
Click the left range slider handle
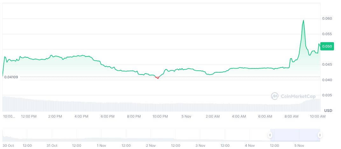pos(270,135)
